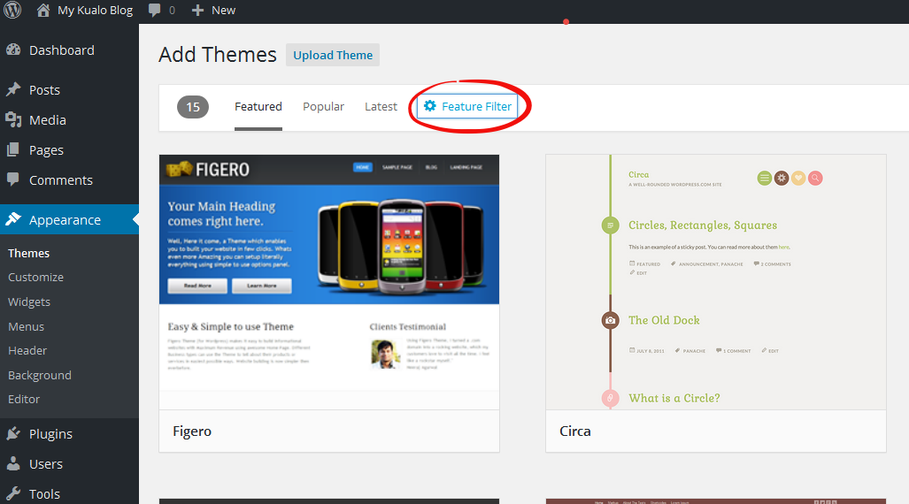The width and height of the screenshot is (909, 504).
Task: Click the Plugins plug icon
Action: 13,434
